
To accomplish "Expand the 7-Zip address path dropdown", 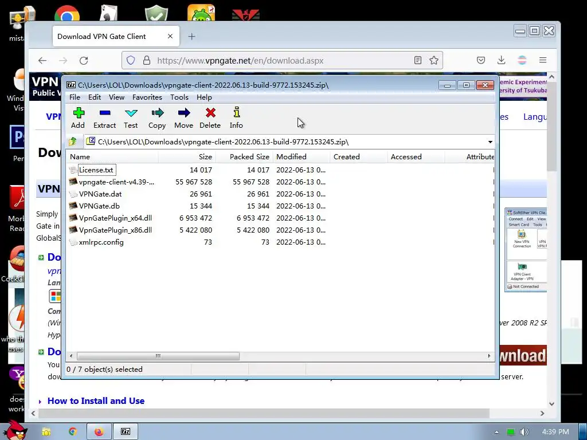I will [490, 142].
